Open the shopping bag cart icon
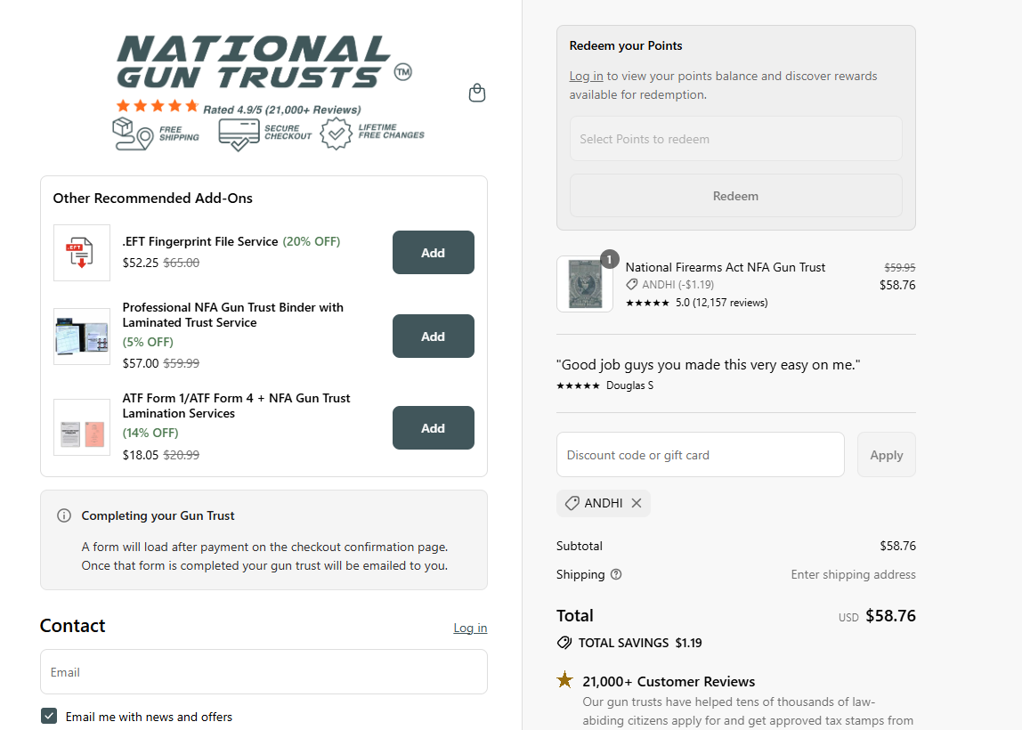Image resolution: width=1022 pixels, height=730 pixels. pos(477,93)
